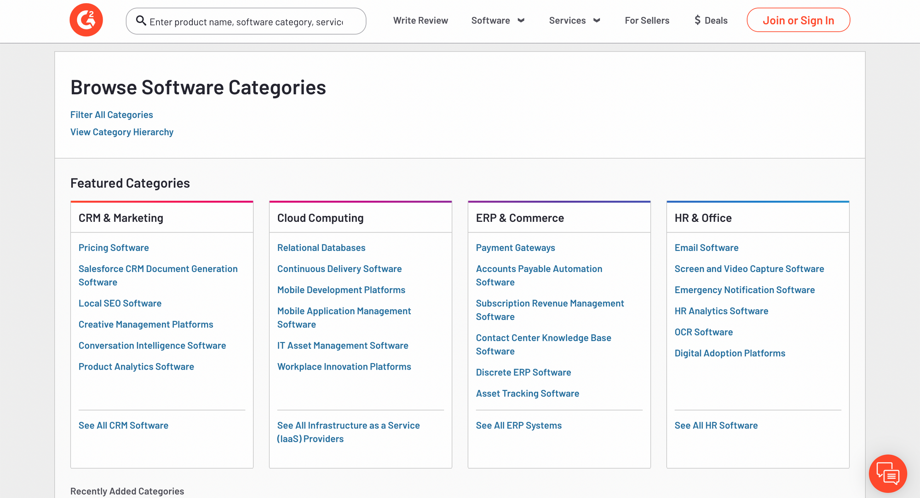Open the Filter All Categories link
This screenshot has height=498, width=920.
click(112, 115)
